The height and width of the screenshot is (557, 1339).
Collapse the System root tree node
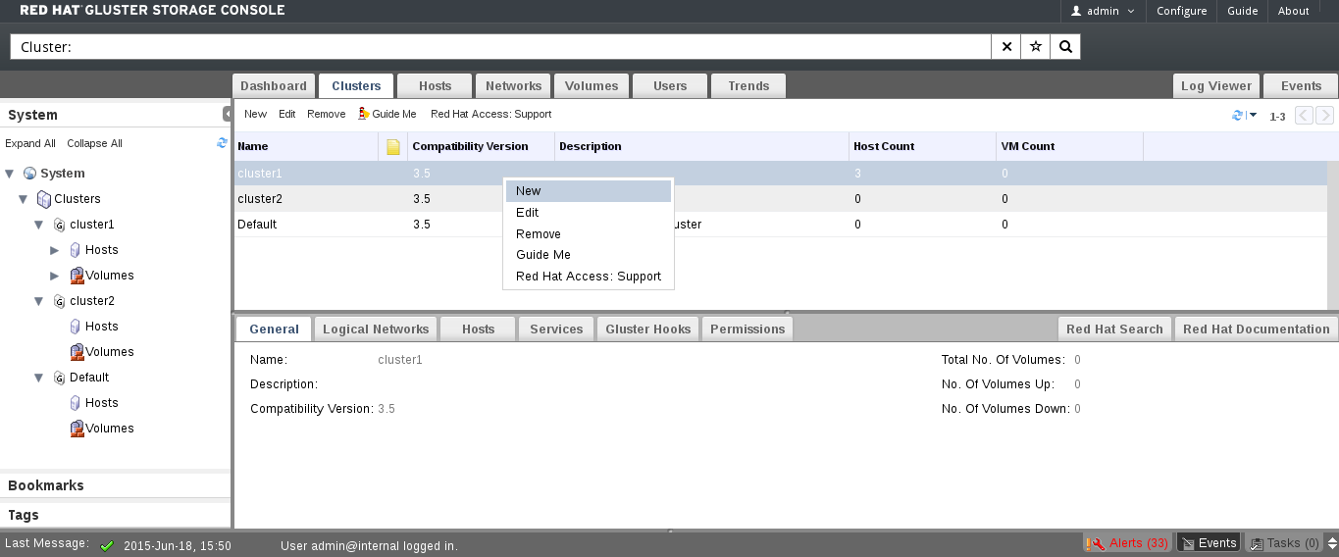10,174
